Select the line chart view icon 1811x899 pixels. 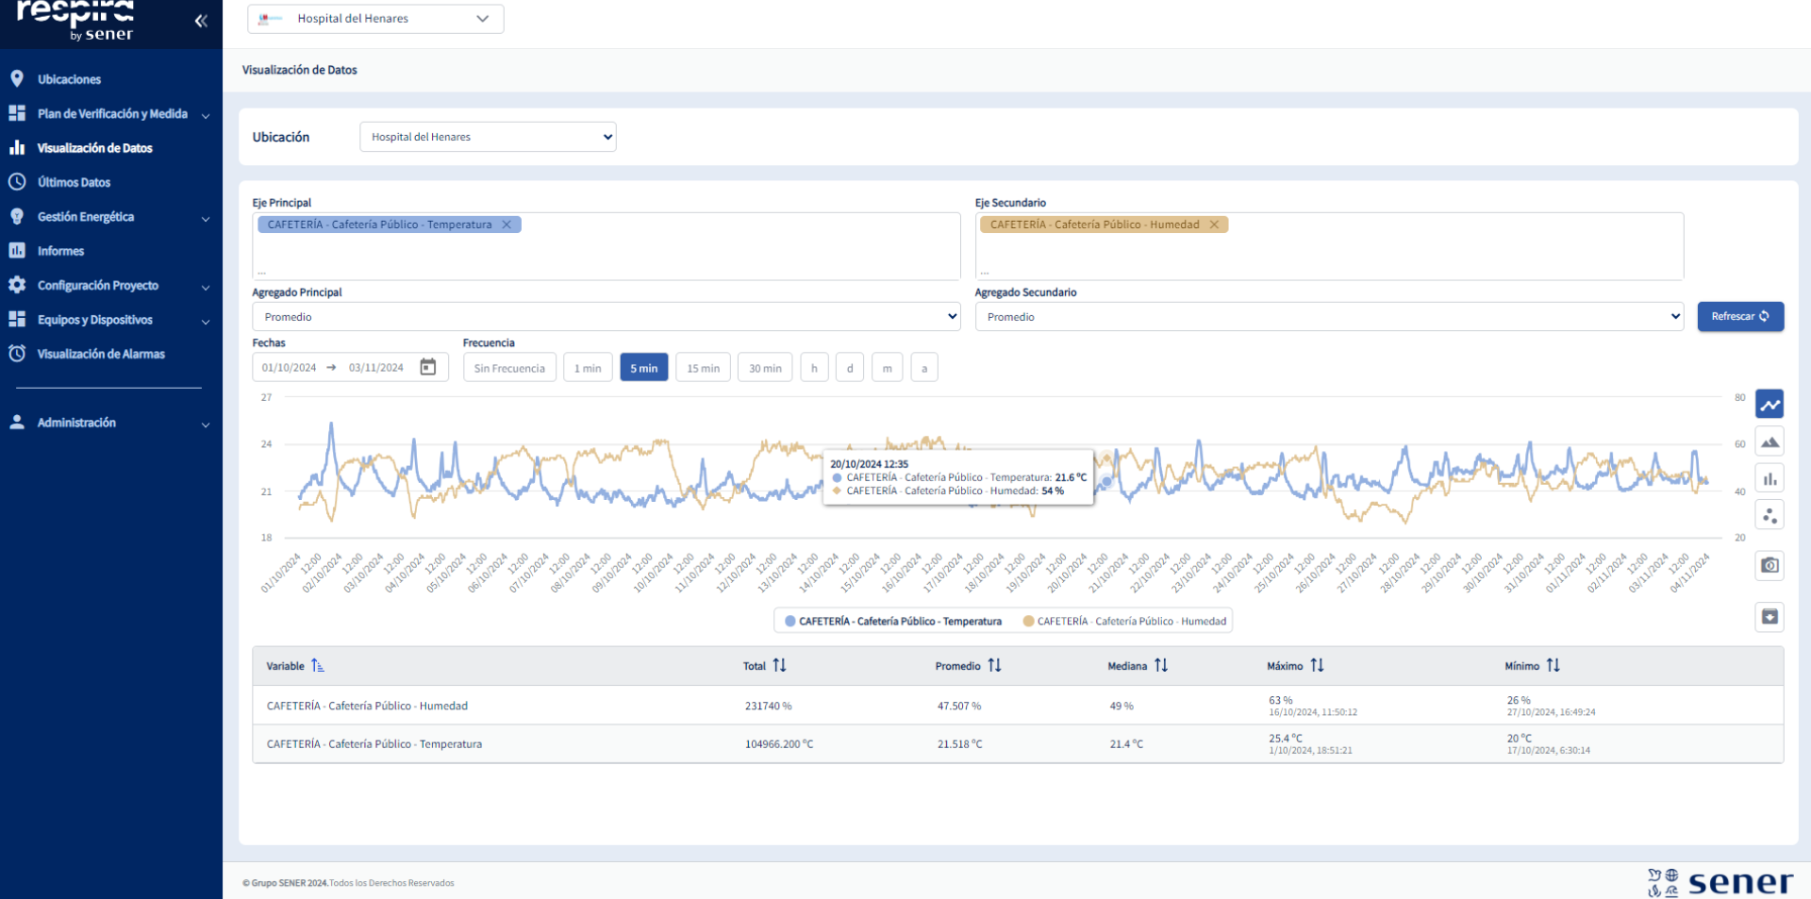1769,405
